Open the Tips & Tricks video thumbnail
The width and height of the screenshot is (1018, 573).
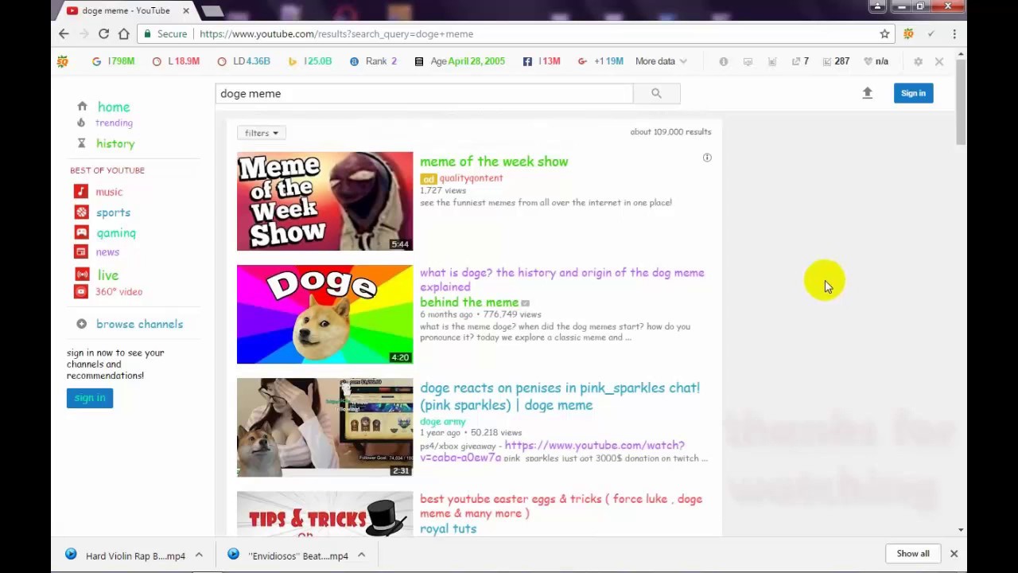[x=324, y=513]
